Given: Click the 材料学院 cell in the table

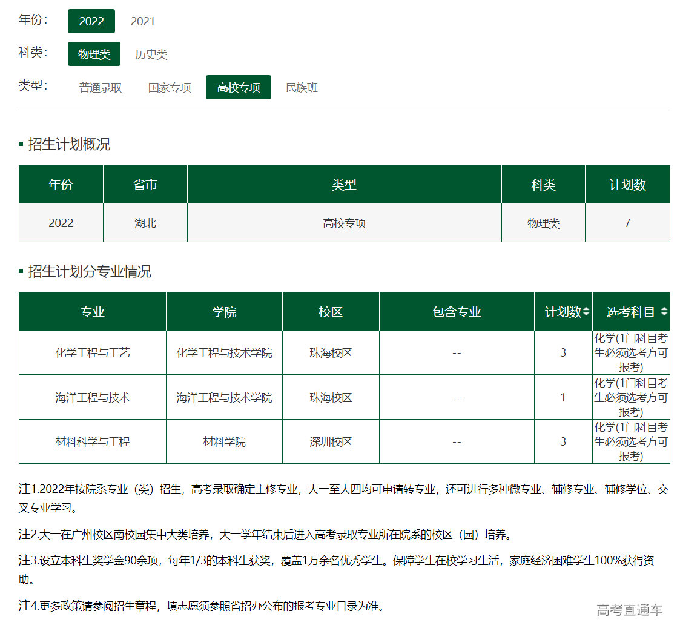Looking at the screenshot, I should tap(224, 441).
